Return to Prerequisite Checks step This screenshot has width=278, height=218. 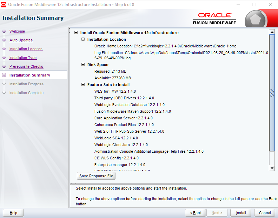pos(26,66)
